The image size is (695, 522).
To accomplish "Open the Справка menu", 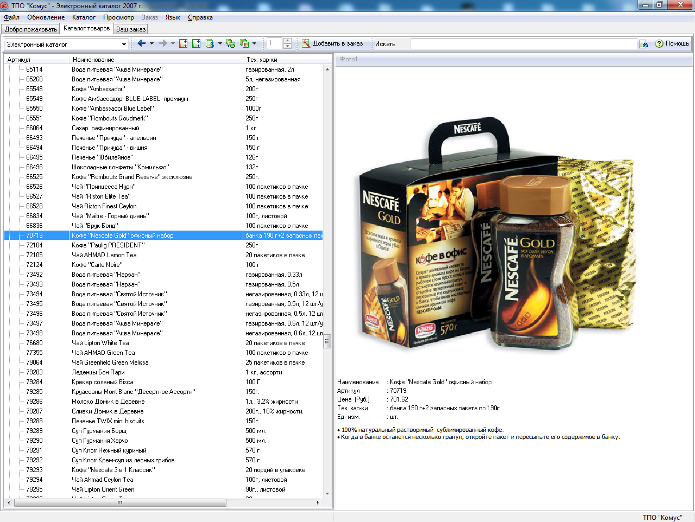I will (200, 17).
